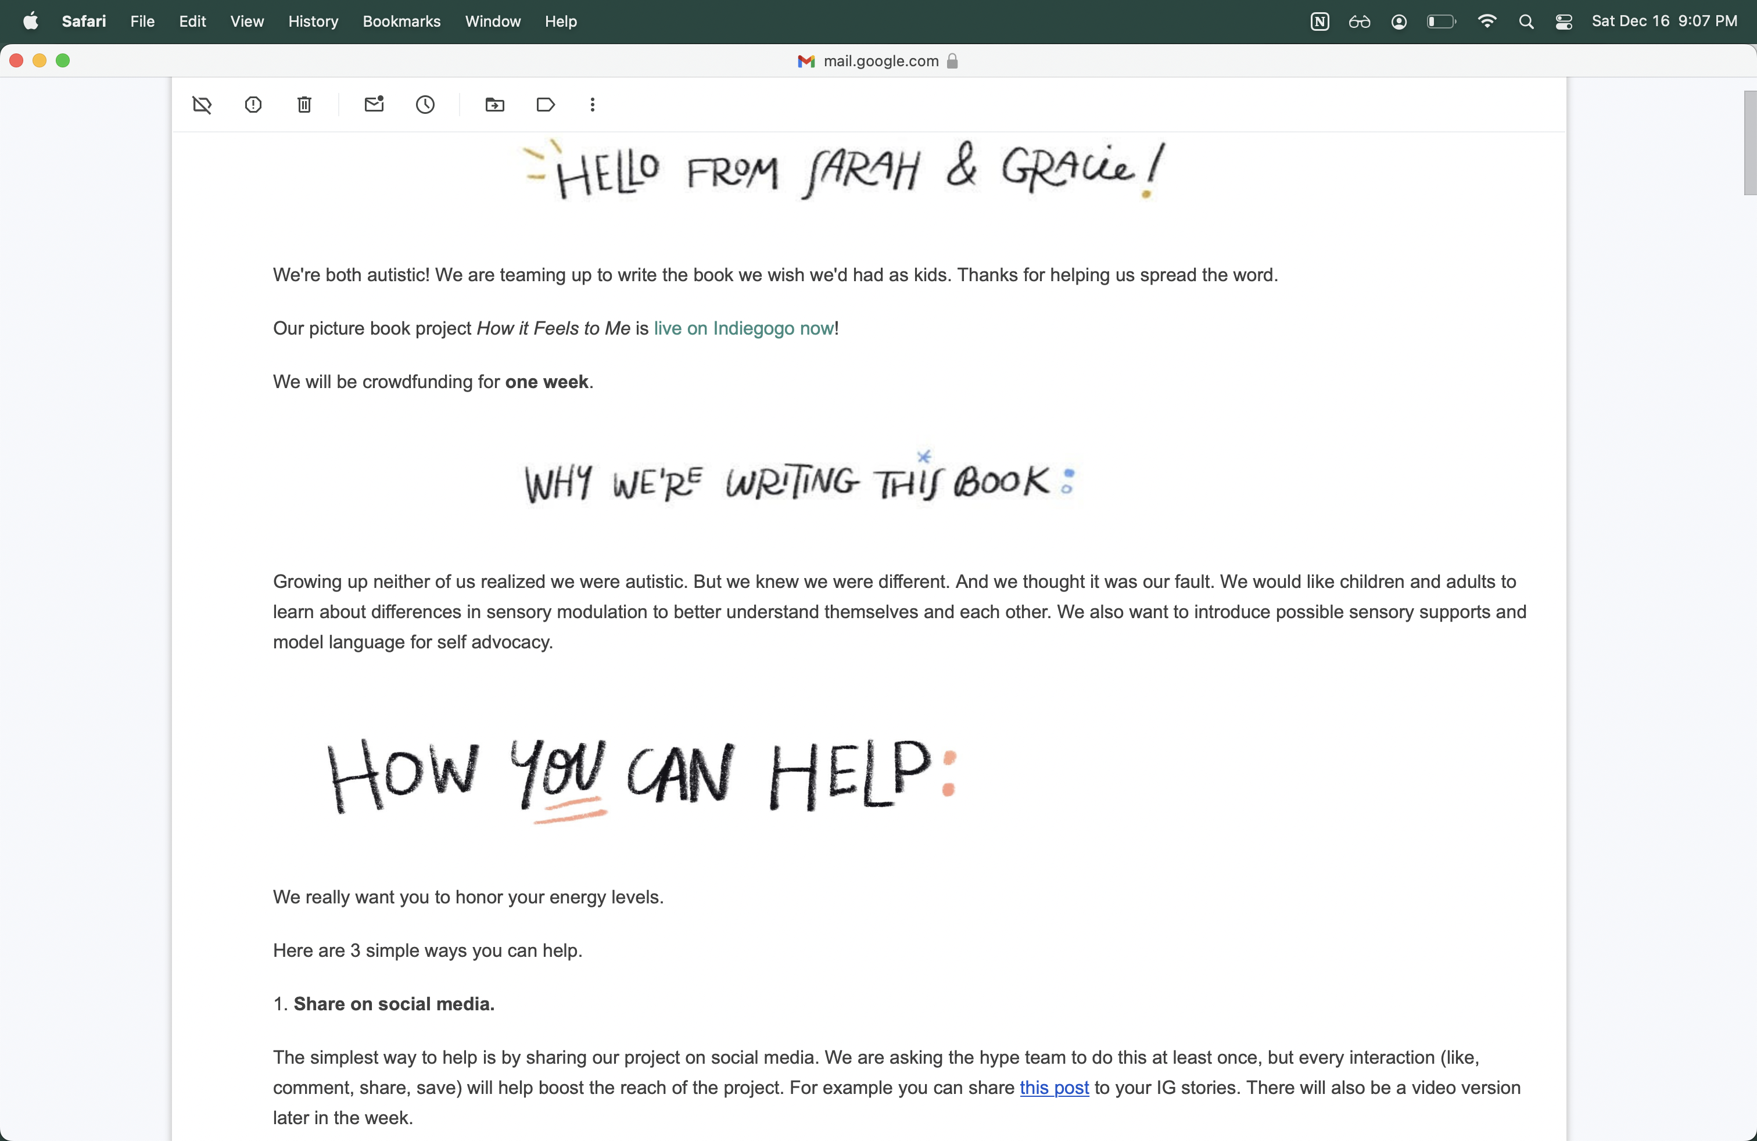Click the Notion icon in menu bar
The width and height of the screenshot is (1757, 1141).
click(1319, 21)
